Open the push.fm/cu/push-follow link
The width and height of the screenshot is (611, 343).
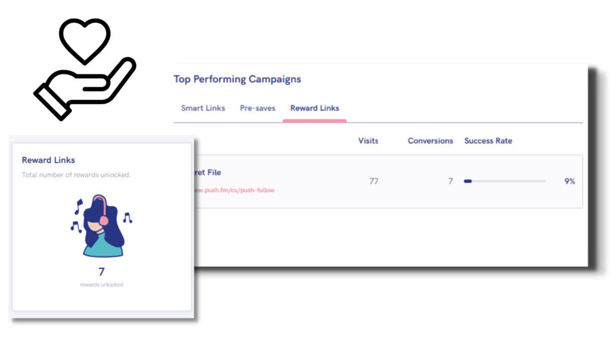point(235,191)
